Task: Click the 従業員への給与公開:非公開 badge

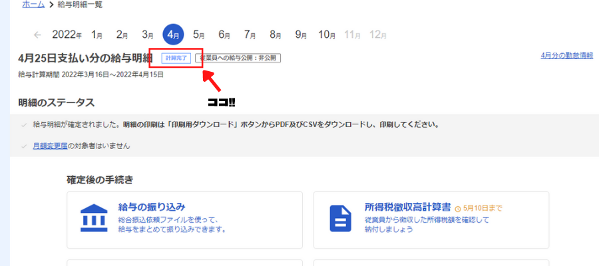Action: 238,59
